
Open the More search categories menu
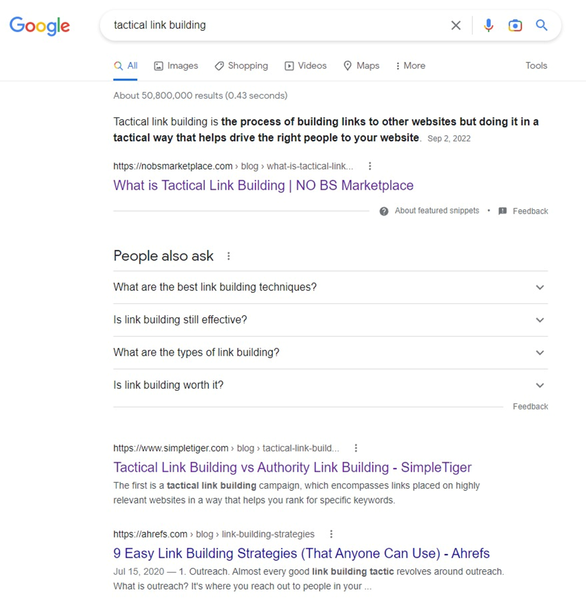(410, 66)
